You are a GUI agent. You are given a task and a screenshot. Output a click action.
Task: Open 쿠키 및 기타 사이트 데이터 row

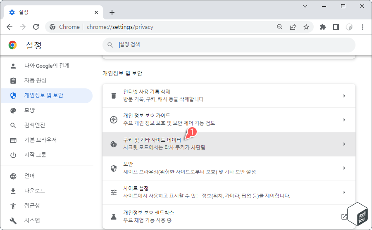pyautogui.click(x=229, y=144)
